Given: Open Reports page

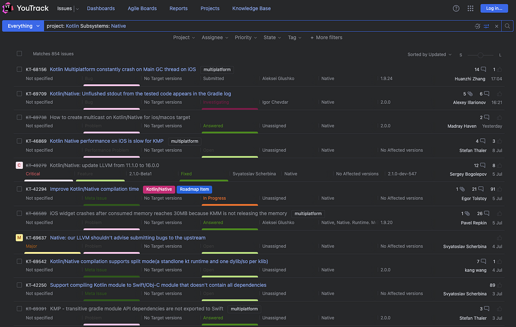Looking at the screenshot, I should 178,9.
